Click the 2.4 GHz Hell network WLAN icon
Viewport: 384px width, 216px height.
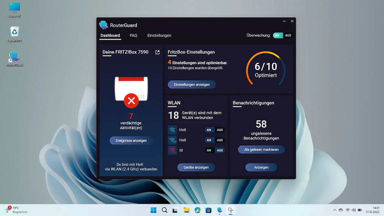coord(172,140)
